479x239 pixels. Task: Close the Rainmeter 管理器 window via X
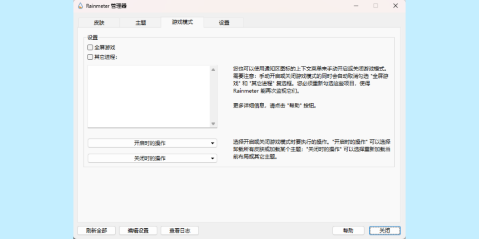[396, 6]
